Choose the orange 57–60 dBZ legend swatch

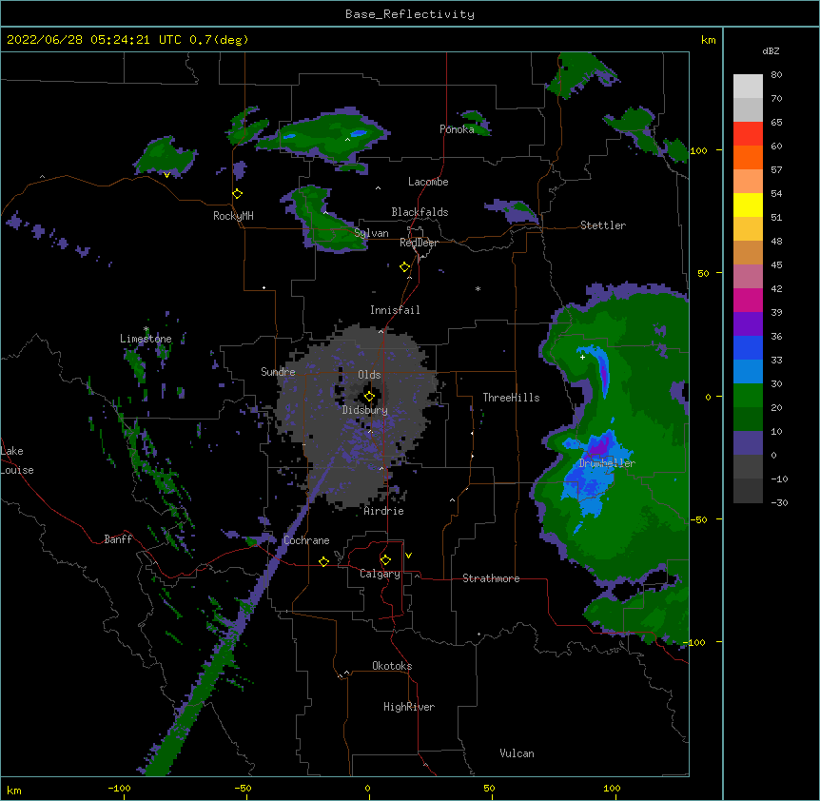tap(748, 157)
